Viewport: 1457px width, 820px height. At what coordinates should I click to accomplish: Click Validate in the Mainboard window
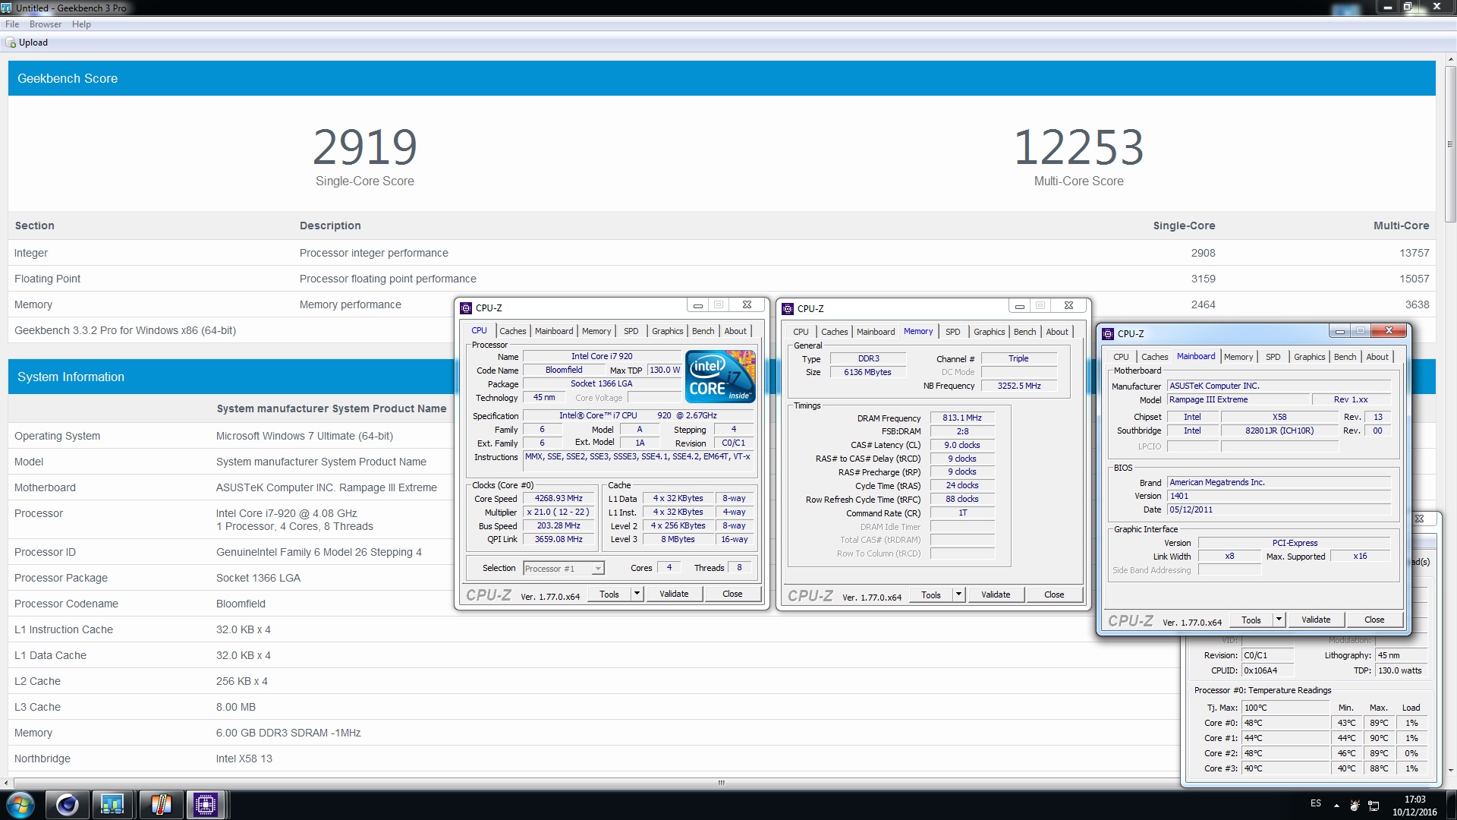[x=1316, y=620]
